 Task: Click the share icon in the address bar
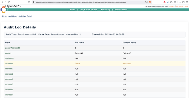tap(146, 2)
